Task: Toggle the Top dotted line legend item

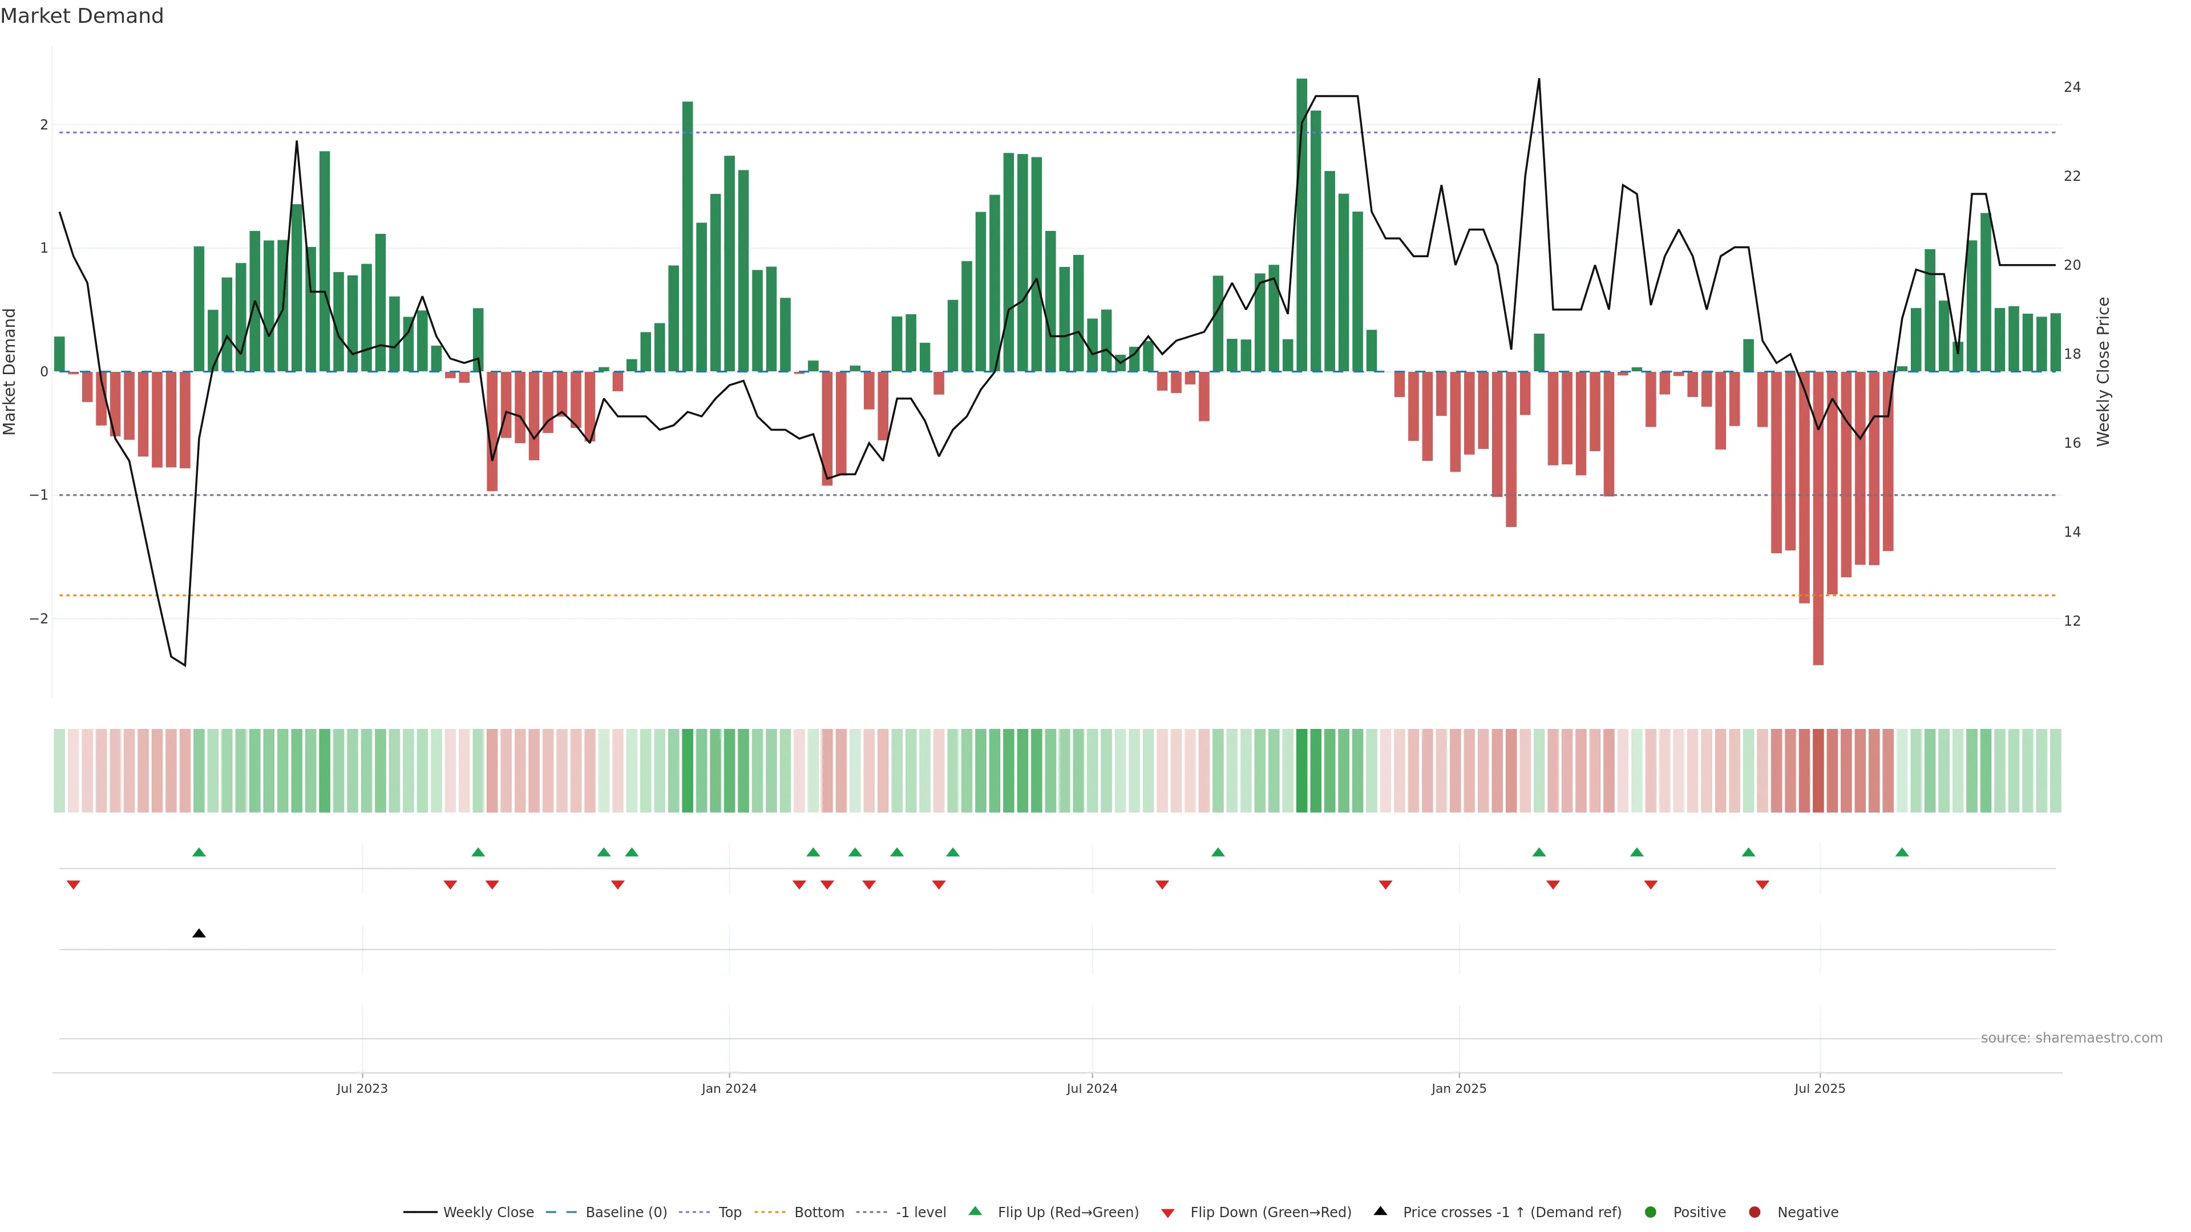Action: point(729,1213)
